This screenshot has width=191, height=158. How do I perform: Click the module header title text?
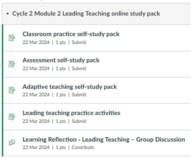(x=86, y=14)
